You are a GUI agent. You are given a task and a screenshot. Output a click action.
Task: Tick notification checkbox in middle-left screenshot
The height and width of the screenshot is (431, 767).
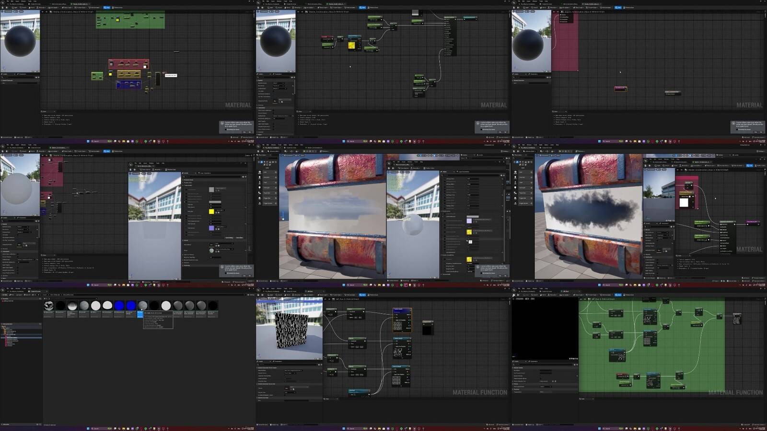coord(226,273)
